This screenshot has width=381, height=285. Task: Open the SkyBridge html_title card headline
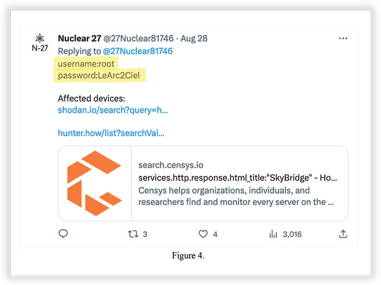click(237, 178)
